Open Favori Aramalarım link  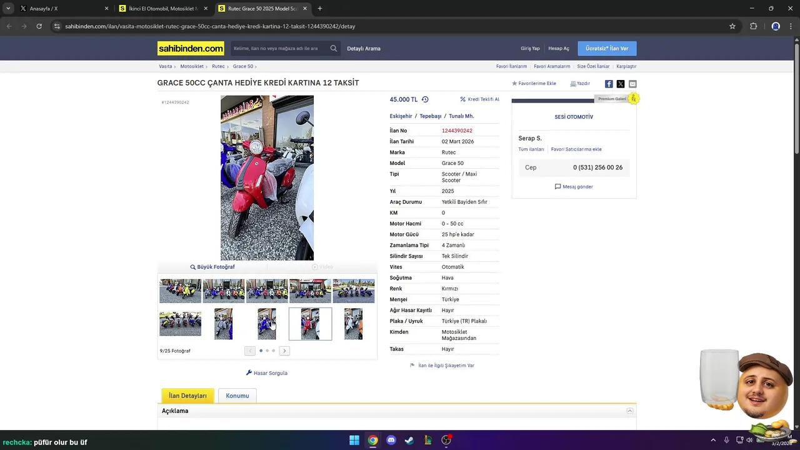[x=552, y=66]
